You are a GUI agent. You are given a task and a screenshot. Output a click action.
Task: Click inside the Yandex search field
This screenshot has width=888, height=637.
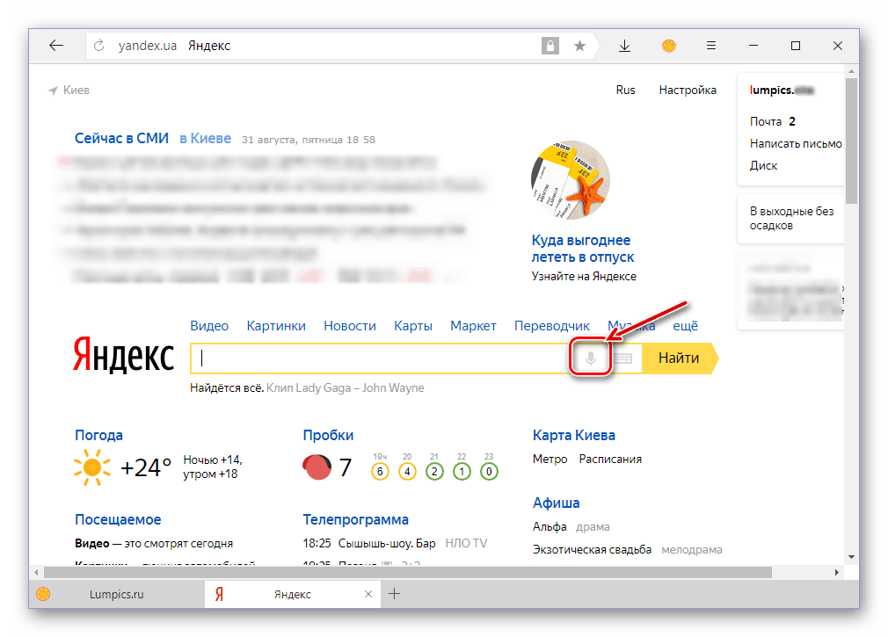(380, 358)
